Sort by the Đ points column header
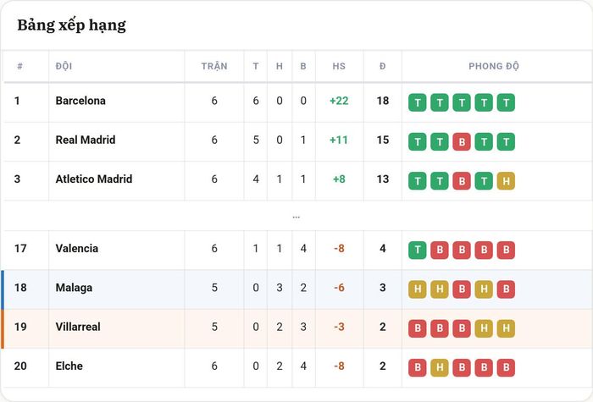 pos(383,66)
